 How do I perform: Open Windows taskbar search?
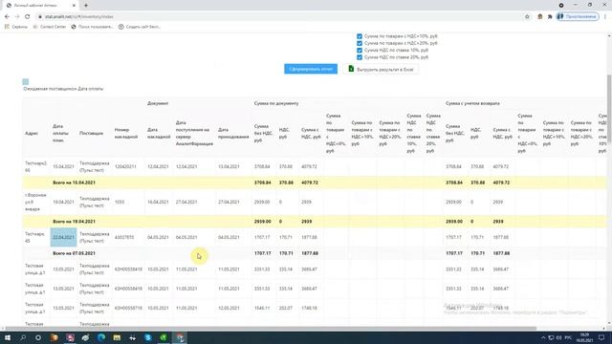(23, 337)
